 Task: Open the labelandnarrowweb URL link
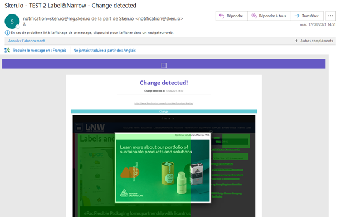coord(164,103)
